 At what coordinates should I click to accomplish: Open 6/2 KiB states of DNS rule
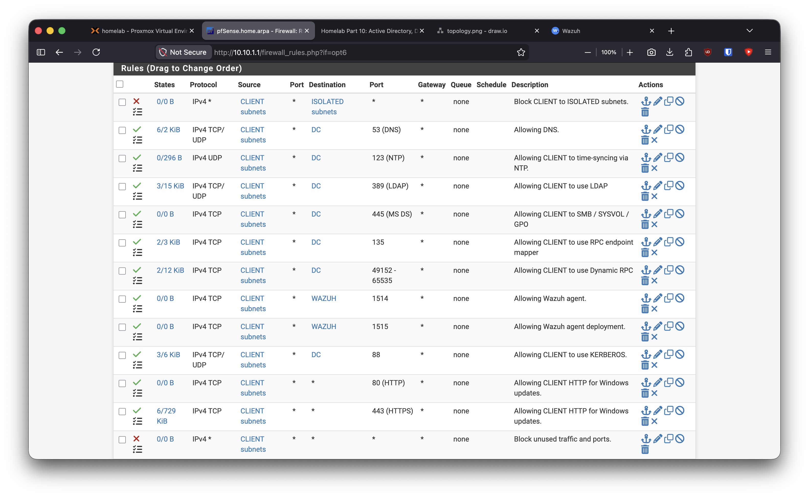click(x=168, y=130)
